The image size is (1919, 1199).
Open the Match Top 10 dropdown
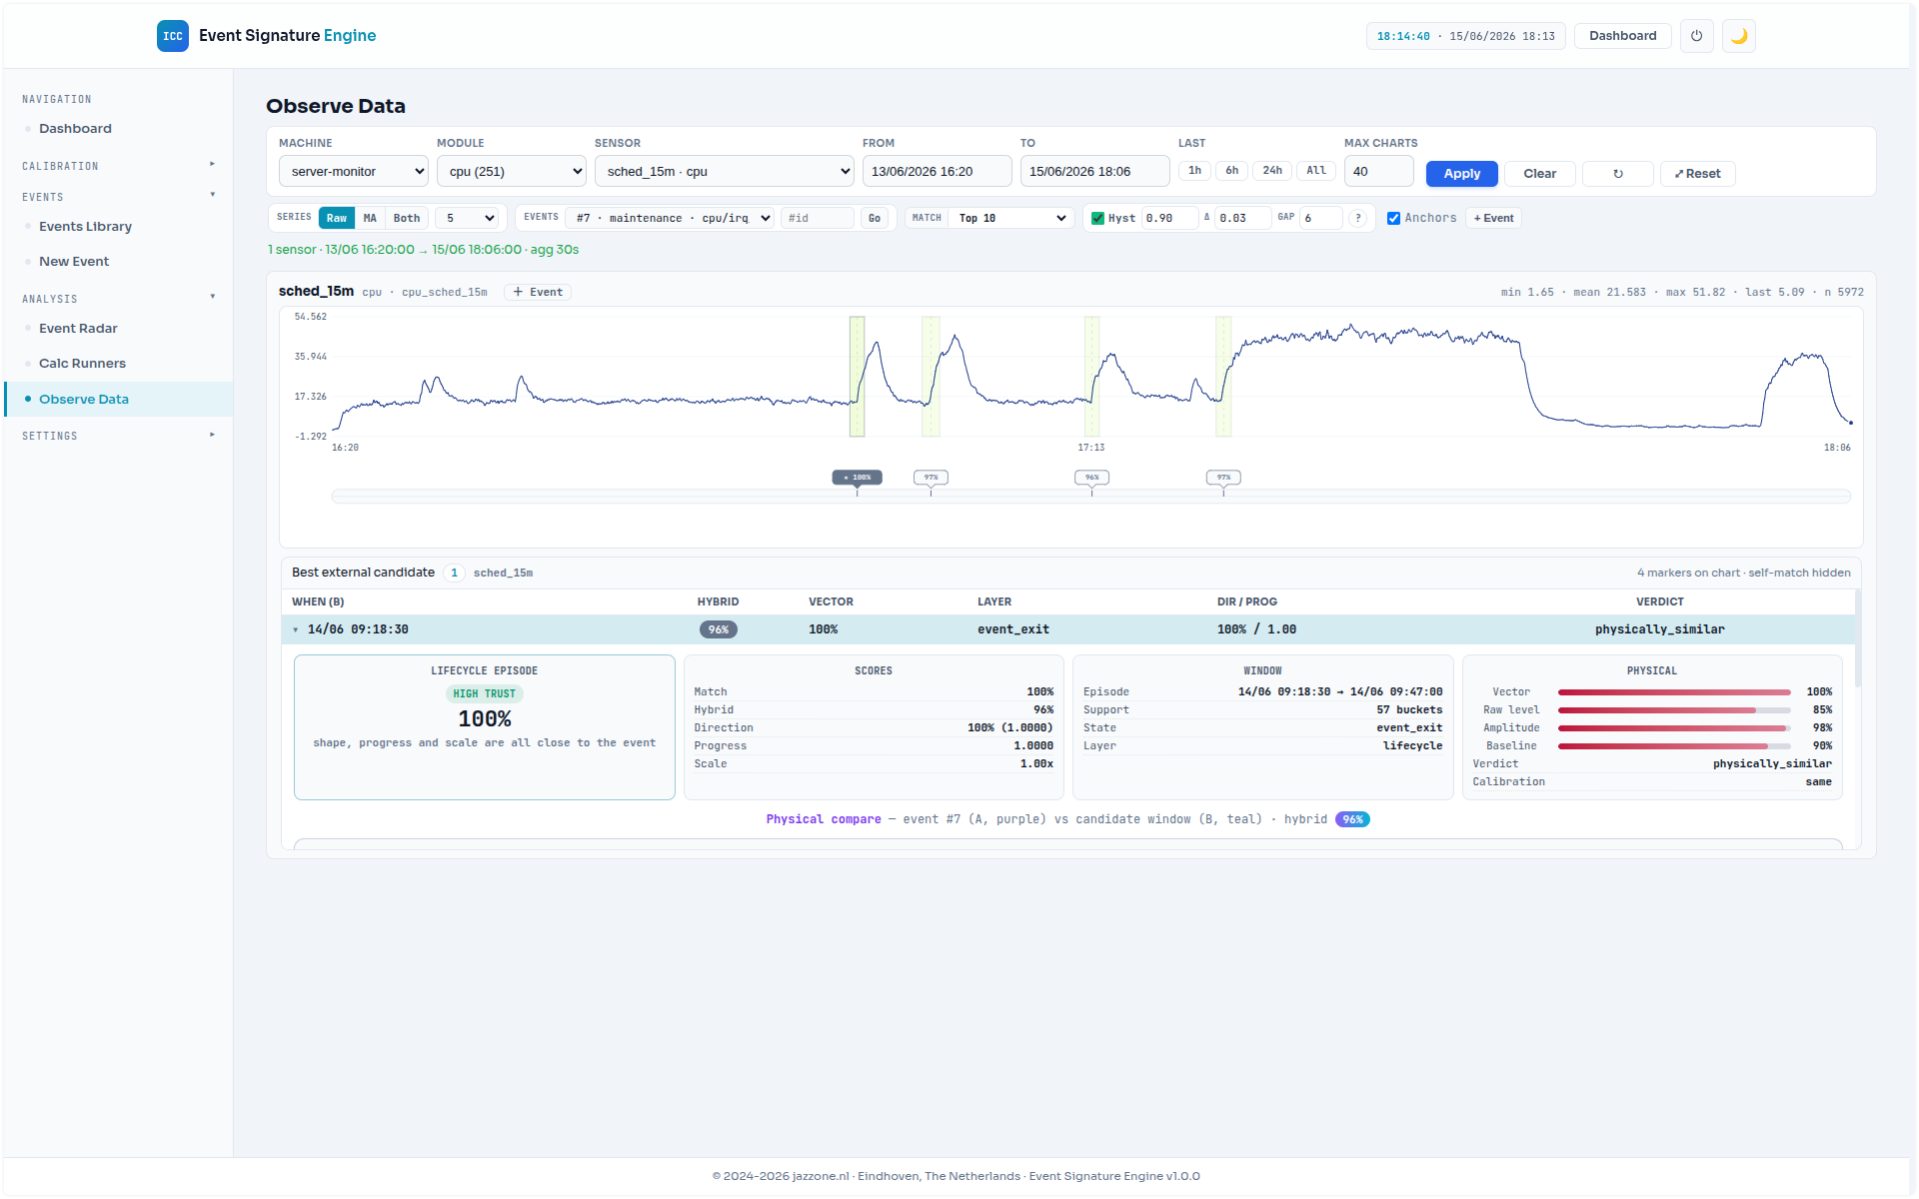[1011, 218]
